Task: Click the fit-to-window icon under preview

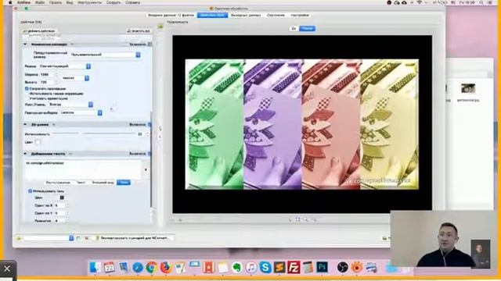Action: pyautogui.click(x=297, y=219)
